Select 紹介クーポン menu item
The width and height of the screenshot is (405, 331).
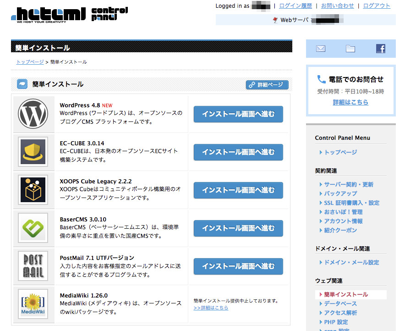tap(340, 230)
